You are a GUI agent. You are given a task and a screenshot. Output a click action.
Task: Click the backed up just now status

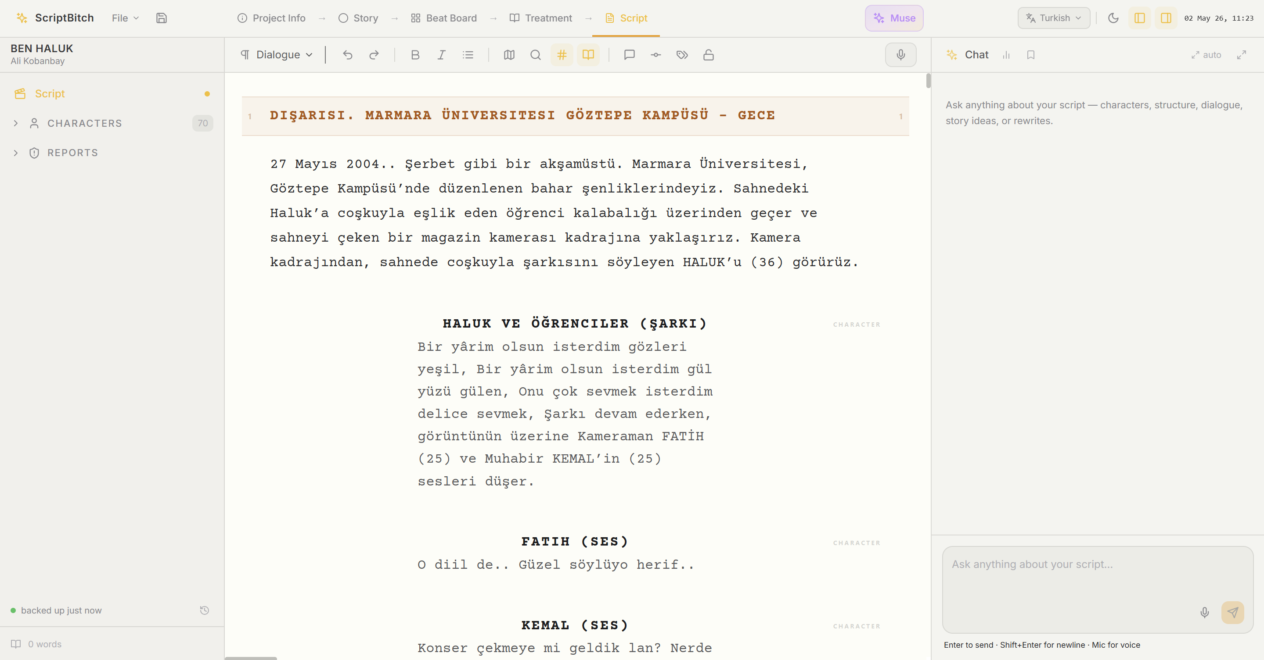(x=56, y=610)
